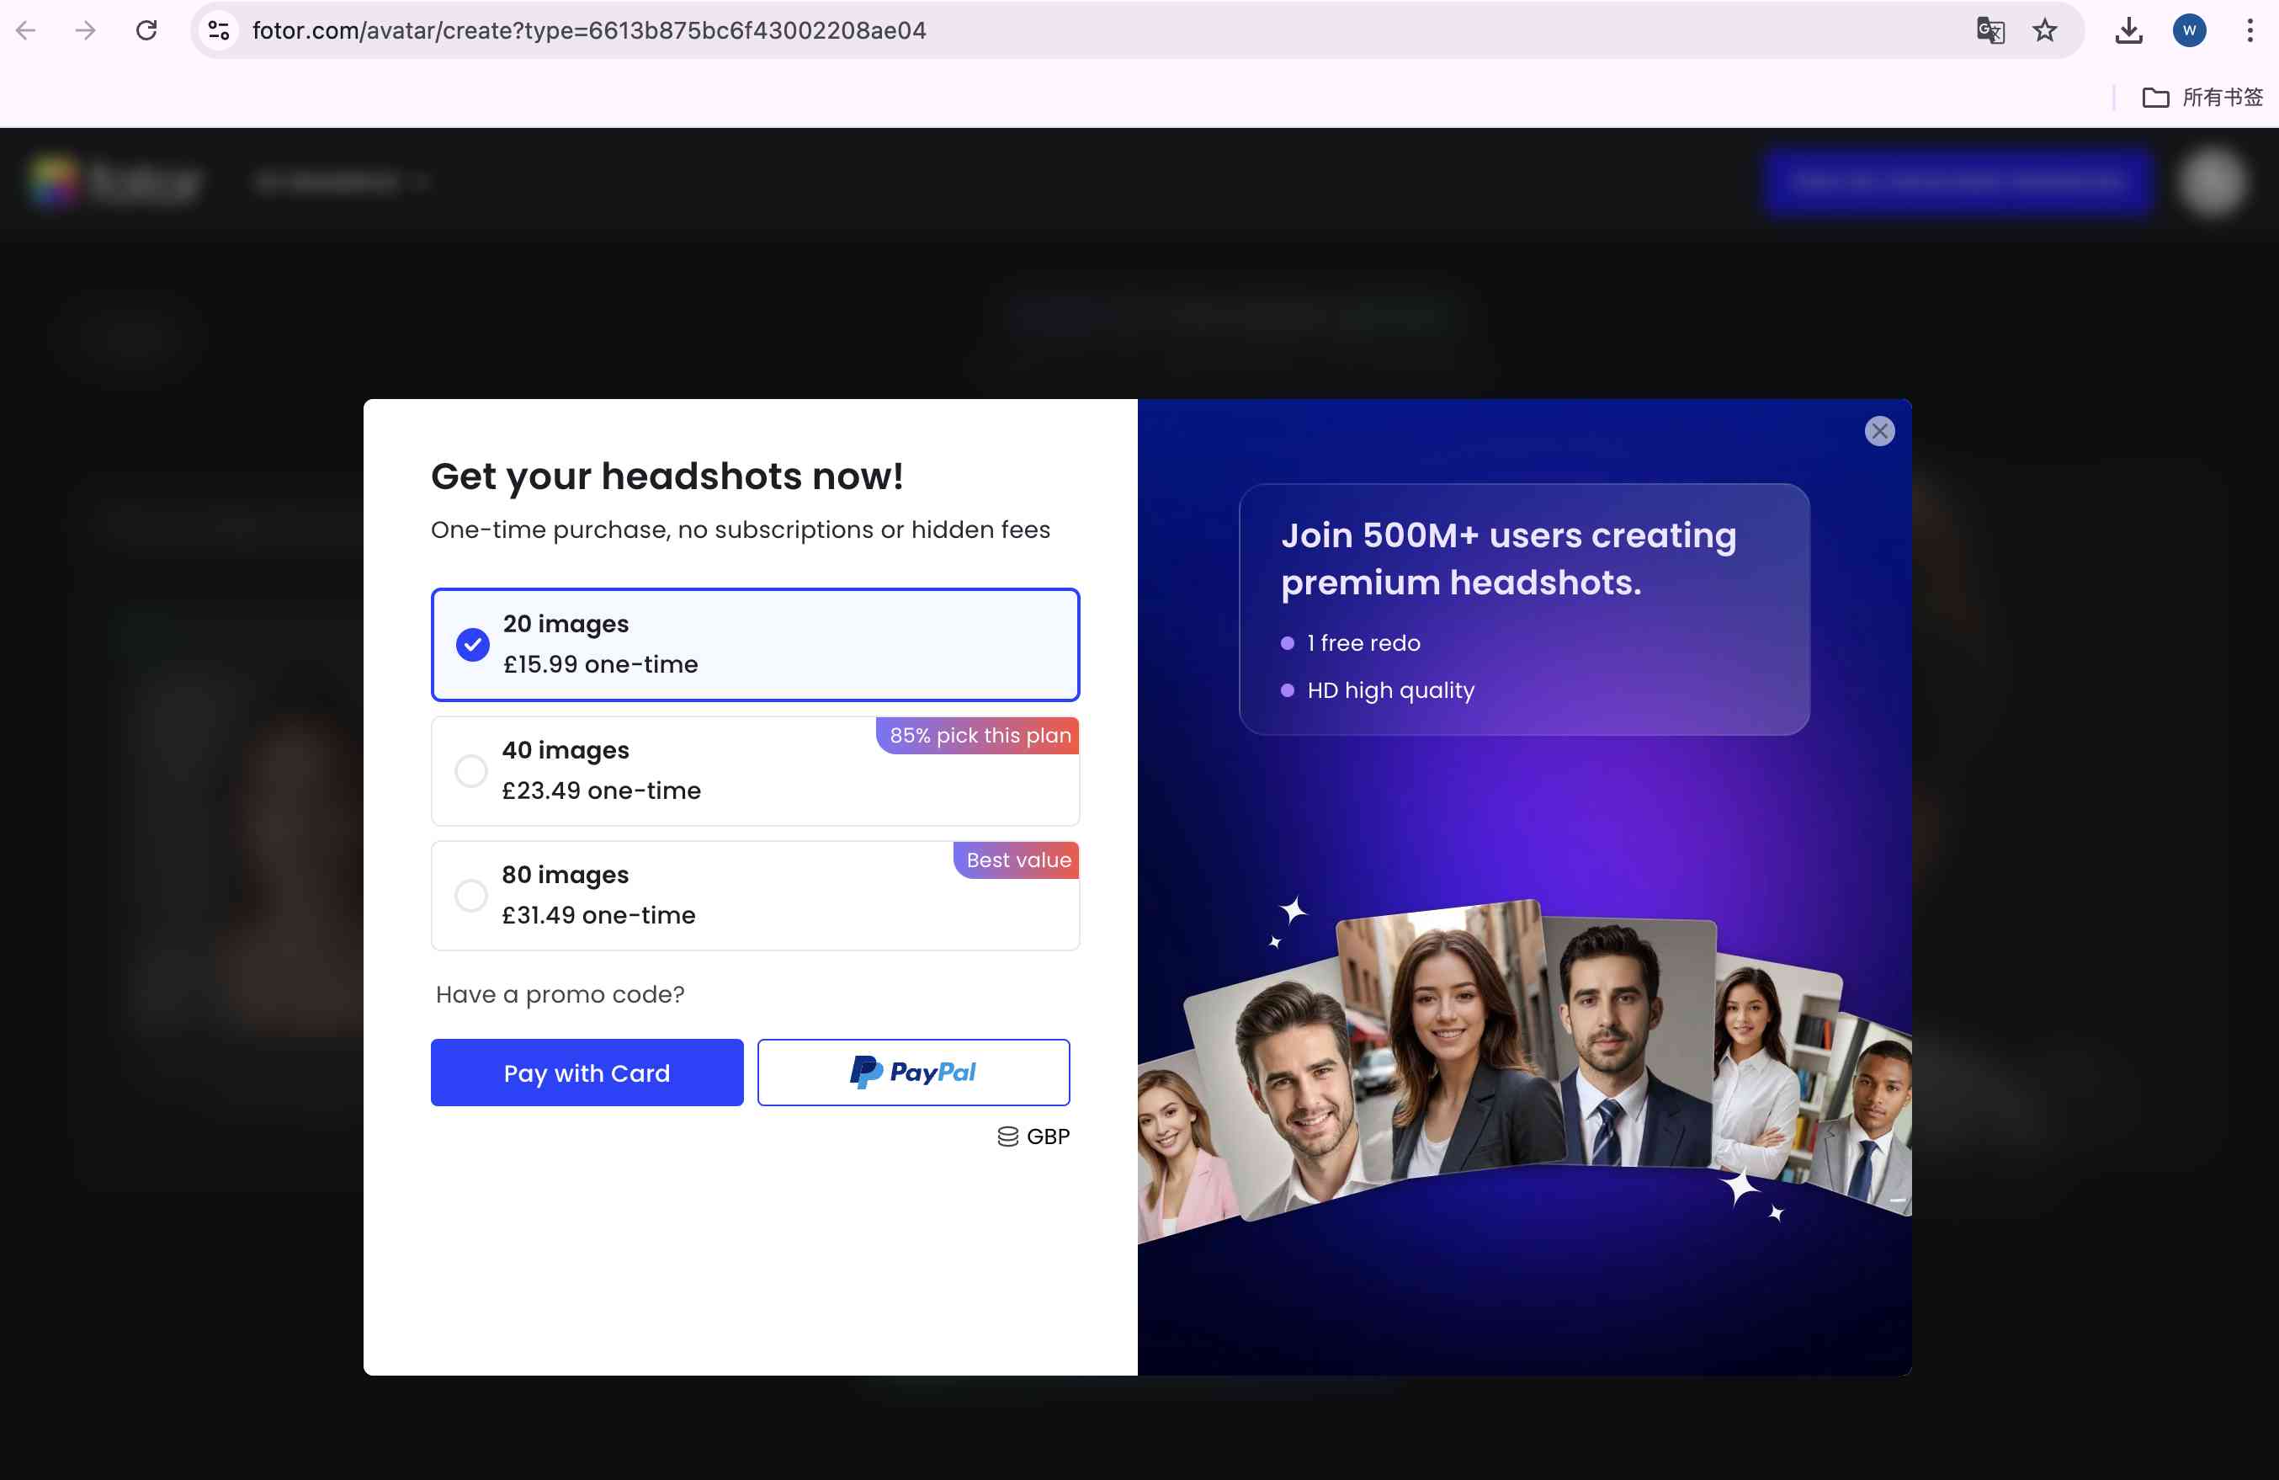Click the Get your headshots now! heading

[x=667, y=477]
